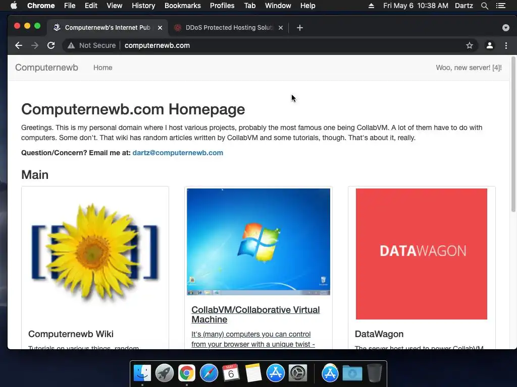
Task: Click the page's vertical scrollbar thumb
Action: [513, 134]
